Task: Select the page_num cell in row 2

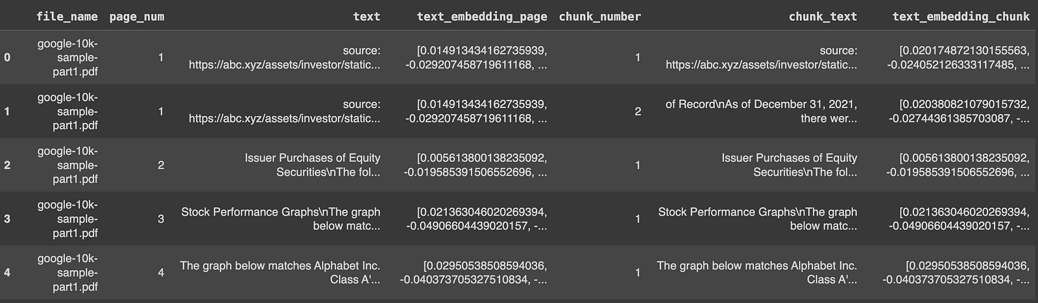Action: (x=161, y=165)
